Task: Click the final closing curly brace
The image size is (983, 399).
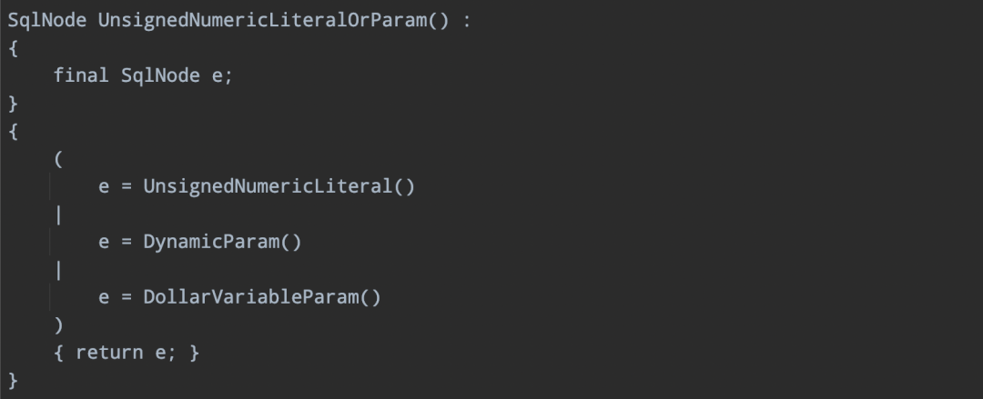Action: coord(13,380)
